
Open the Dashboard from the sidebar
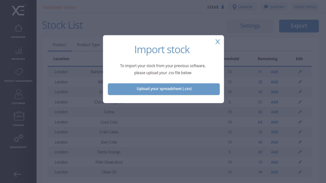18,31
